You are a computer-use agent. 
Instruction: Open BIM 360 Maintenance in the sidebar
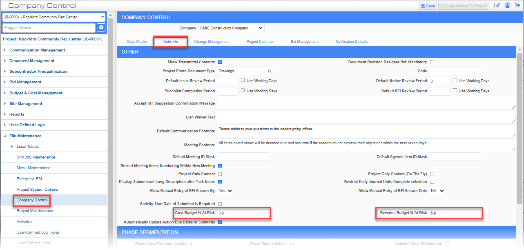(36, 157)
